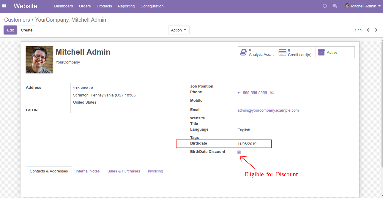This screenshot has height=198, width=383.
Task: Open the Products menu
Action: [x=104, y=6]
